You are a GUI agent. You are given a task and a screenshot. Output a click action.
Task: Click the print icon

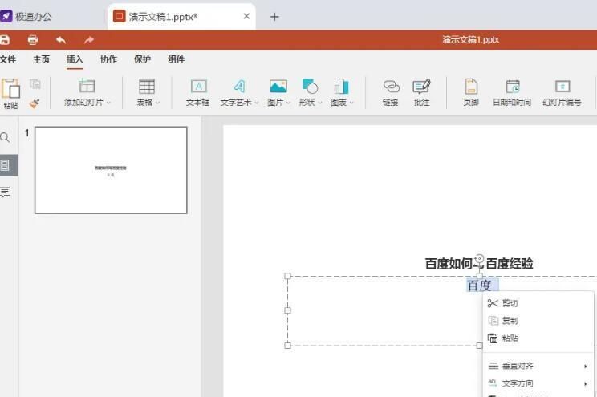point(33,39)
